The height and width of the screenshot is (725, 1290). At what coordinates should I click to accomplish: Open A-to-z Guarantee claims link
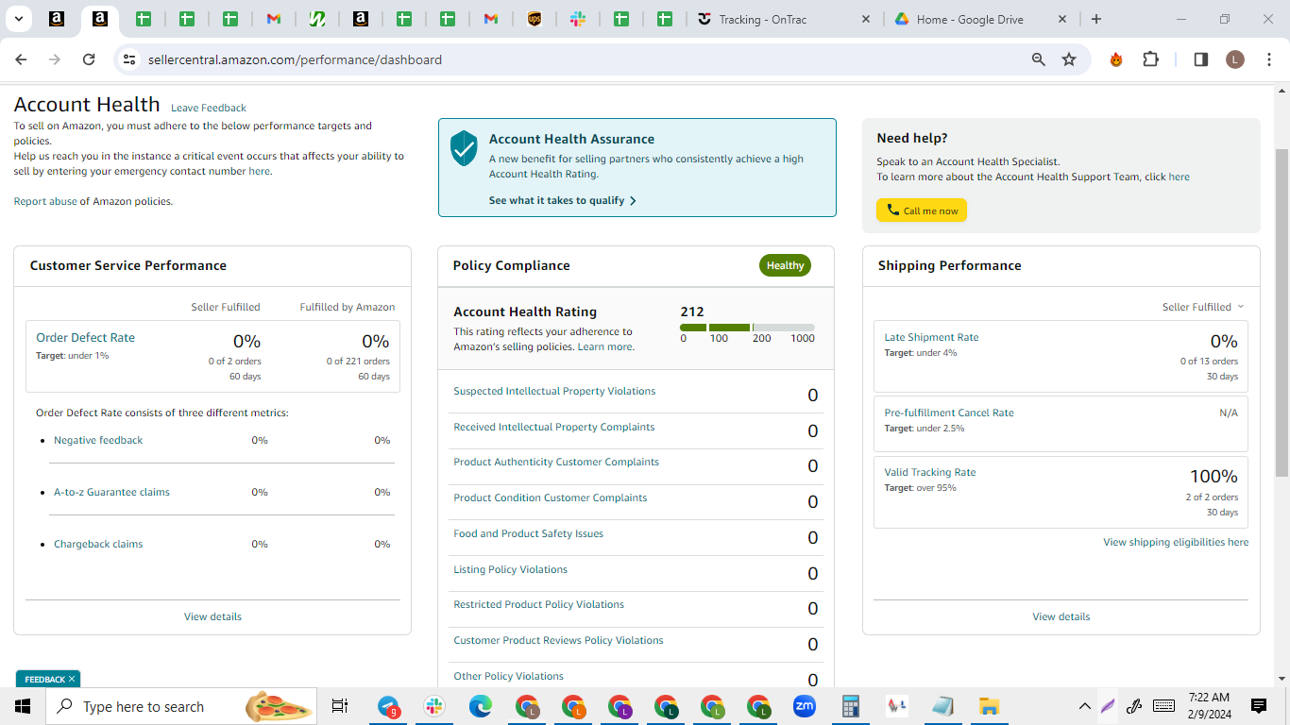tap(111, 492)
